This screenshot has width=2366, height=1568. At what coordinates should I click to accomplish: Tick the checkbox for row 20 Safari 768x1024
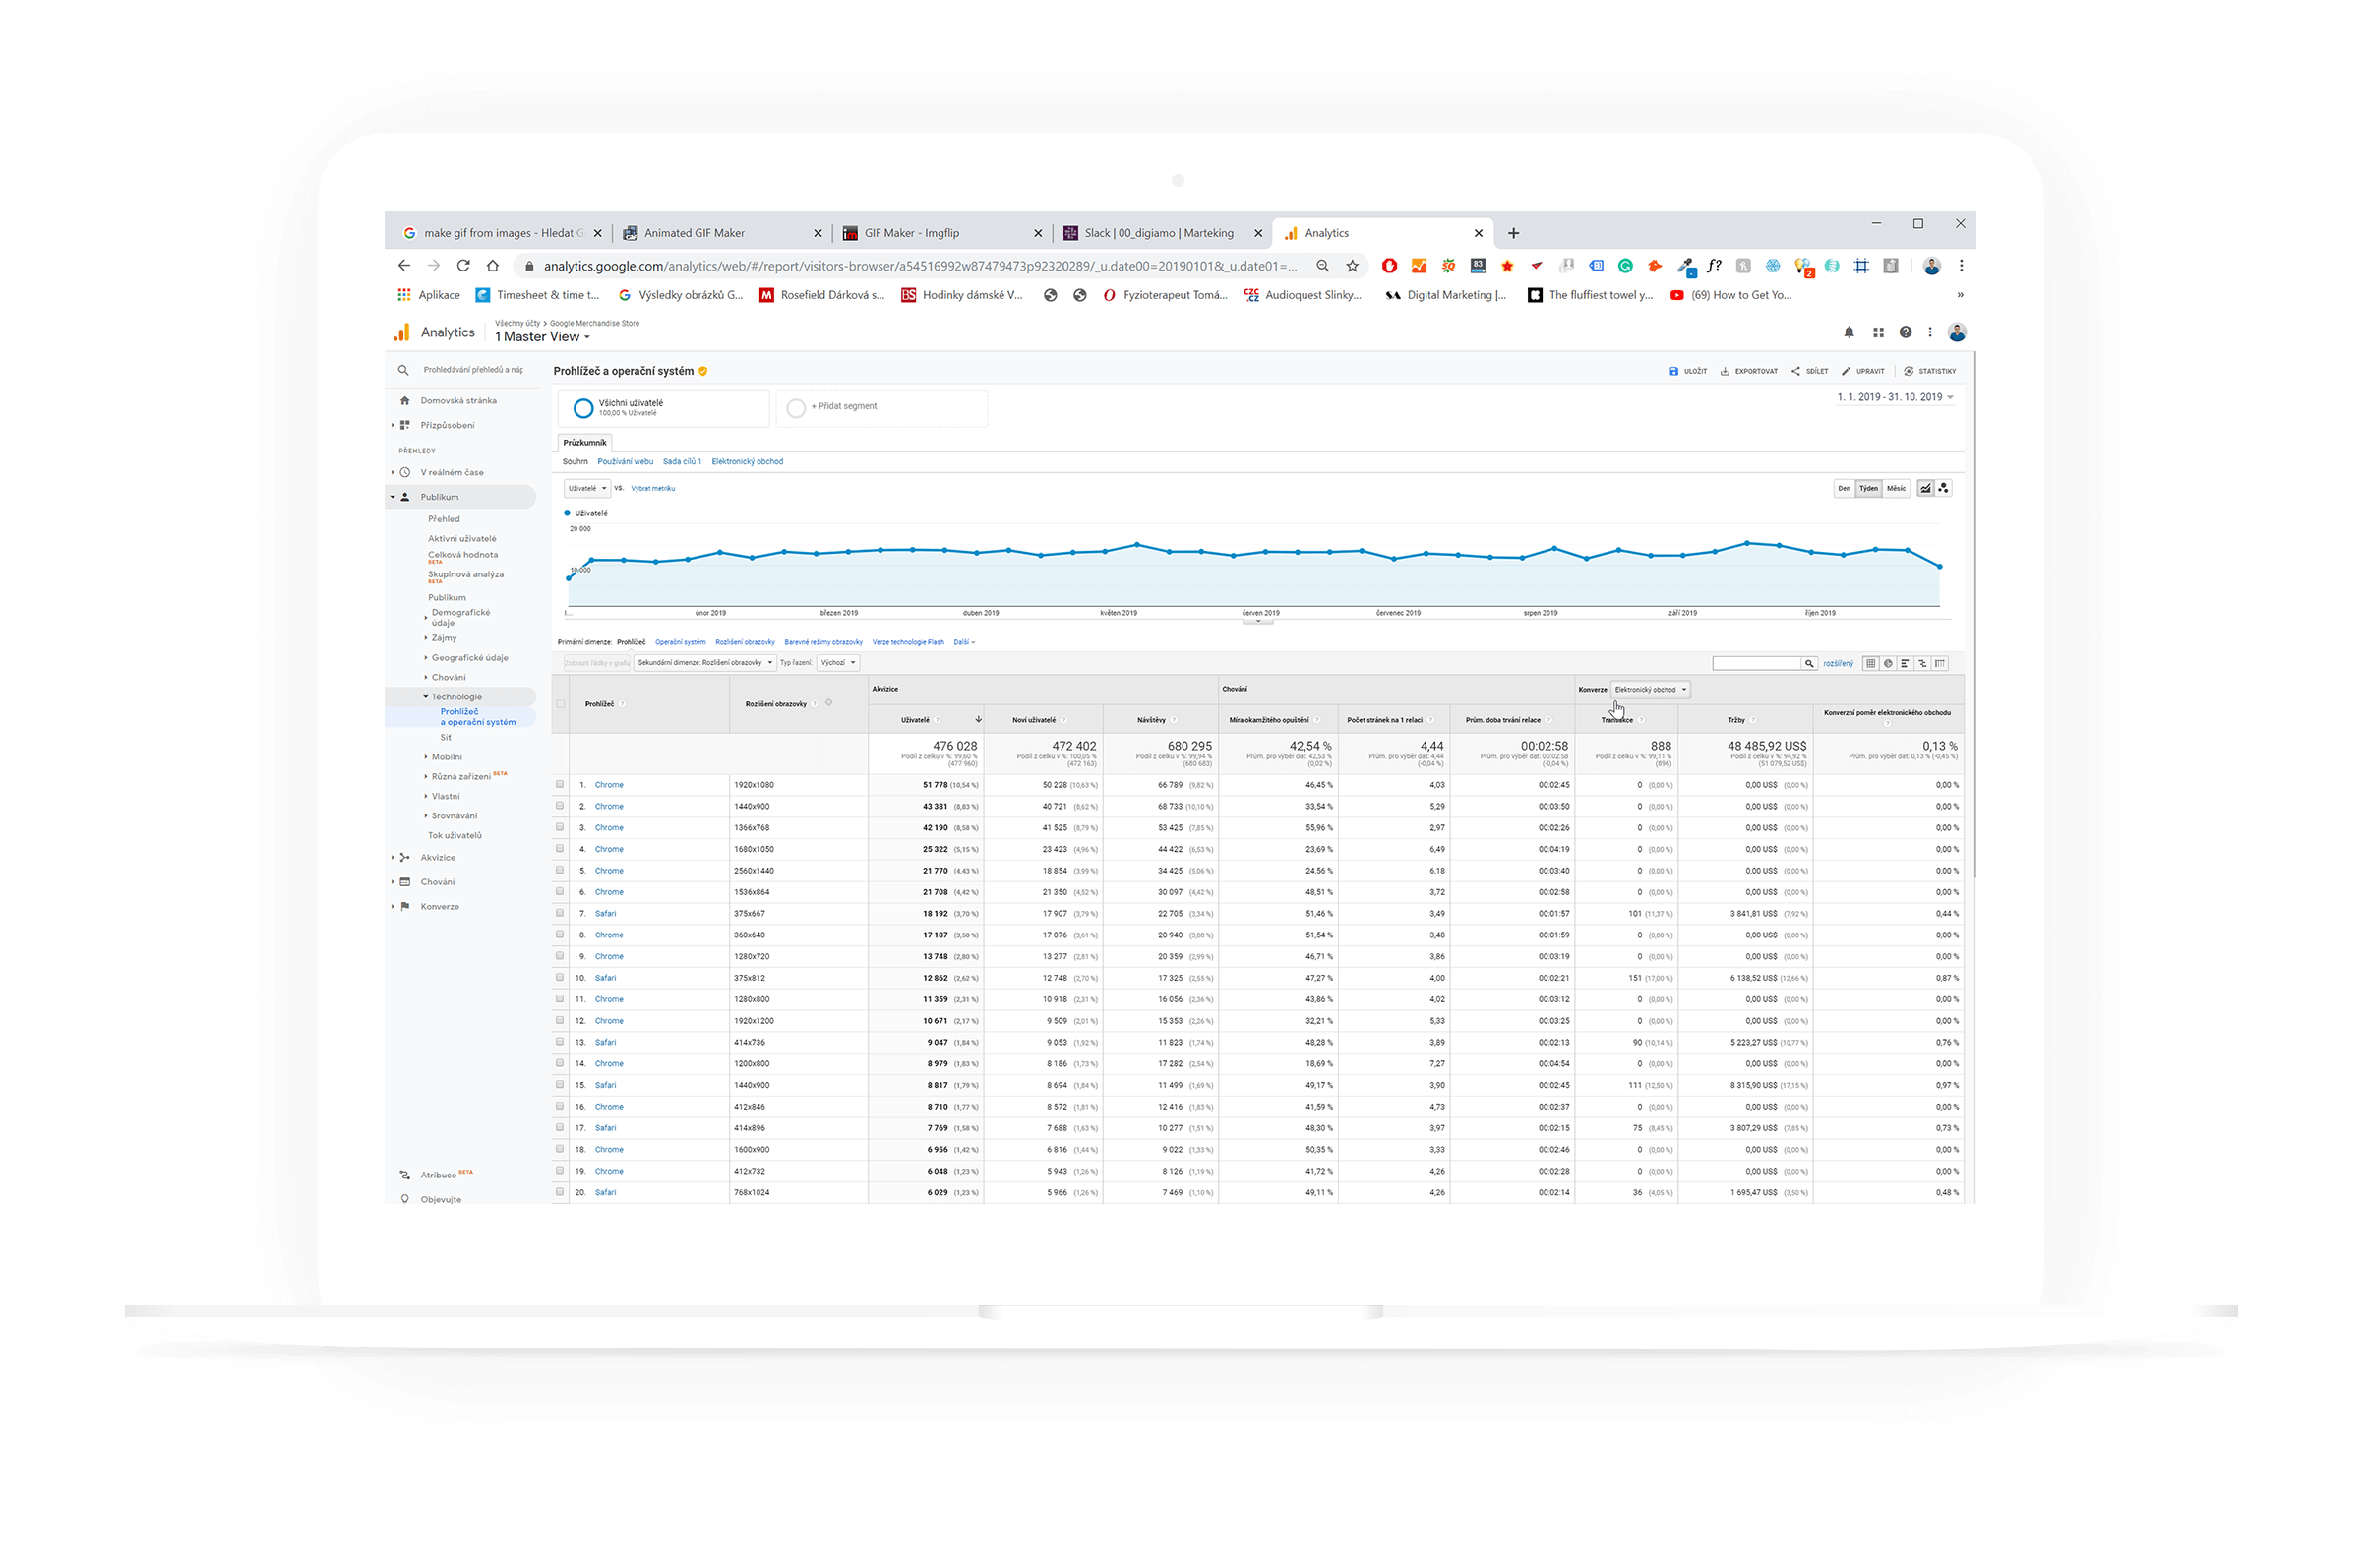click(x=560, y=1192)
